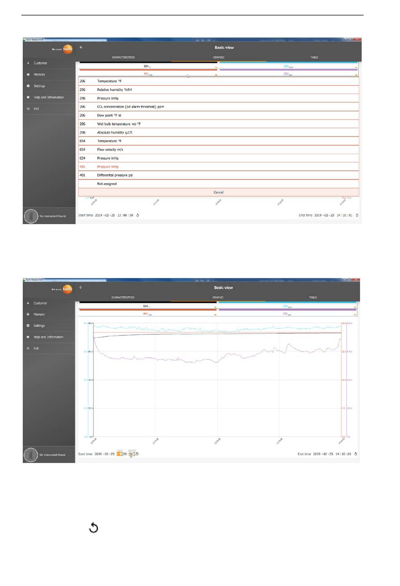Open Customer in the upper screenshot sidebar
This screenshot has height=586, width=400.
pyautogui.click(x=40, y=63)
